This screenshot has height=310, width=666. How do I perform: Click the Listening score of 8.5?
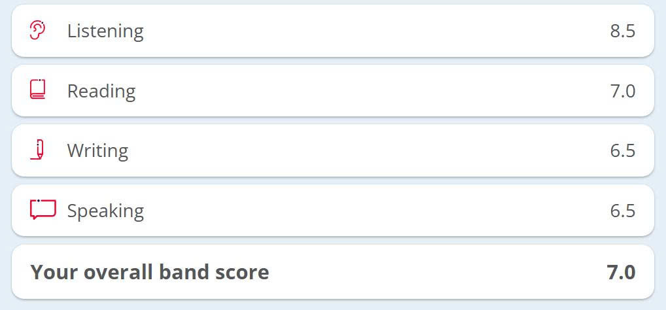coord(622,31)
